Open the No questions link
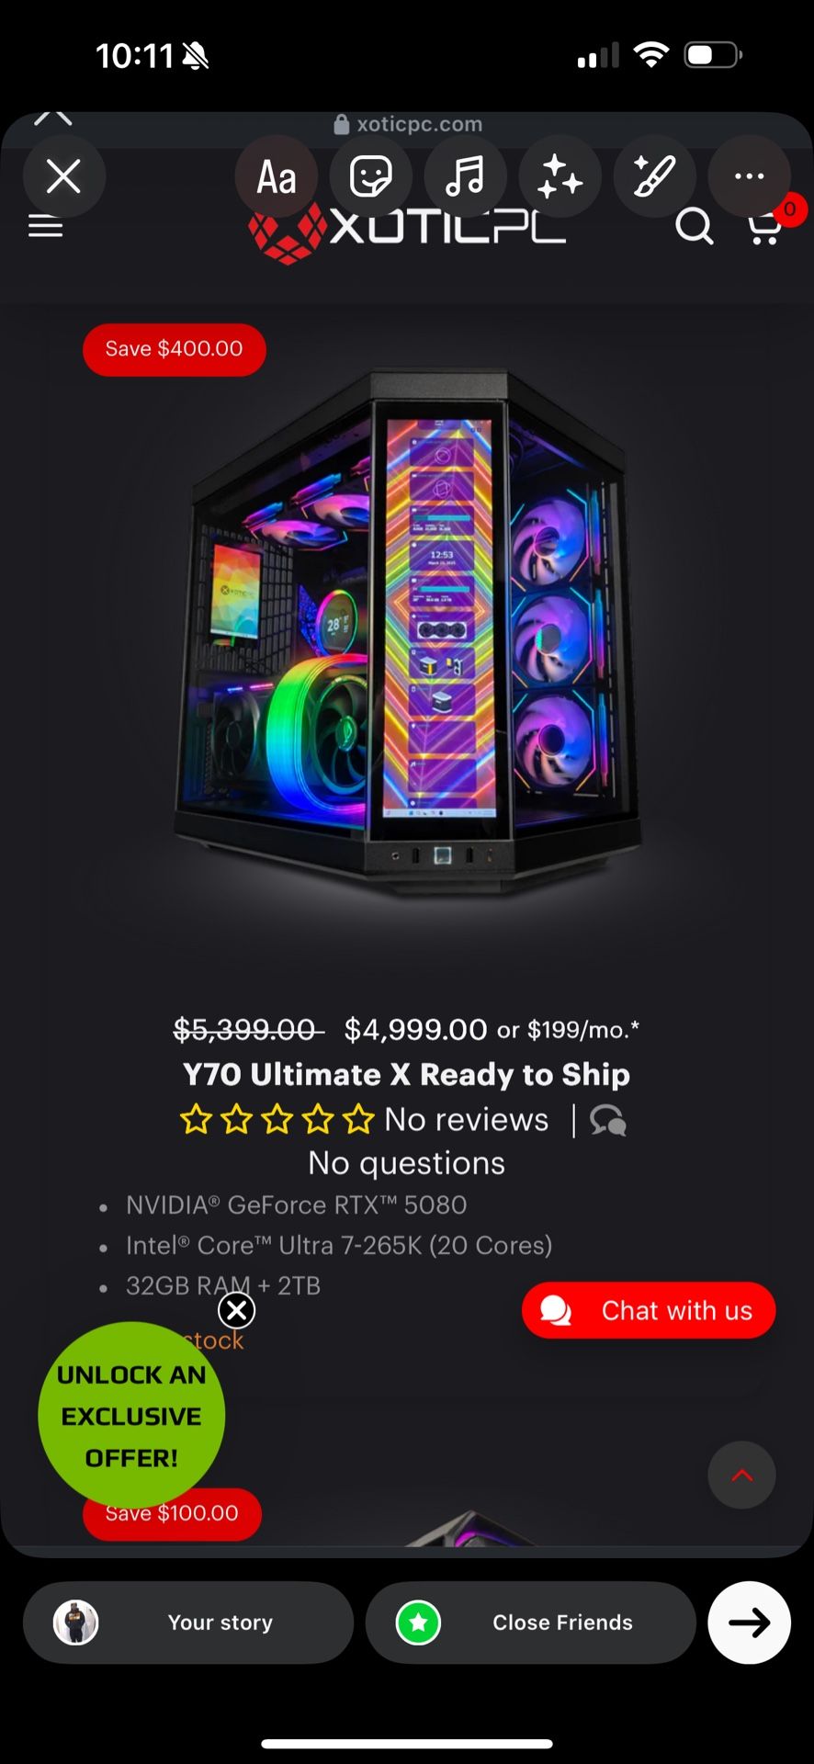The image size is (814, 1764). [x=406, y=1163]
